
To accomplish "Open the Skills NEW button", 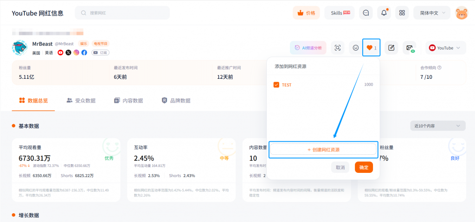I will (x=339, y=13).
